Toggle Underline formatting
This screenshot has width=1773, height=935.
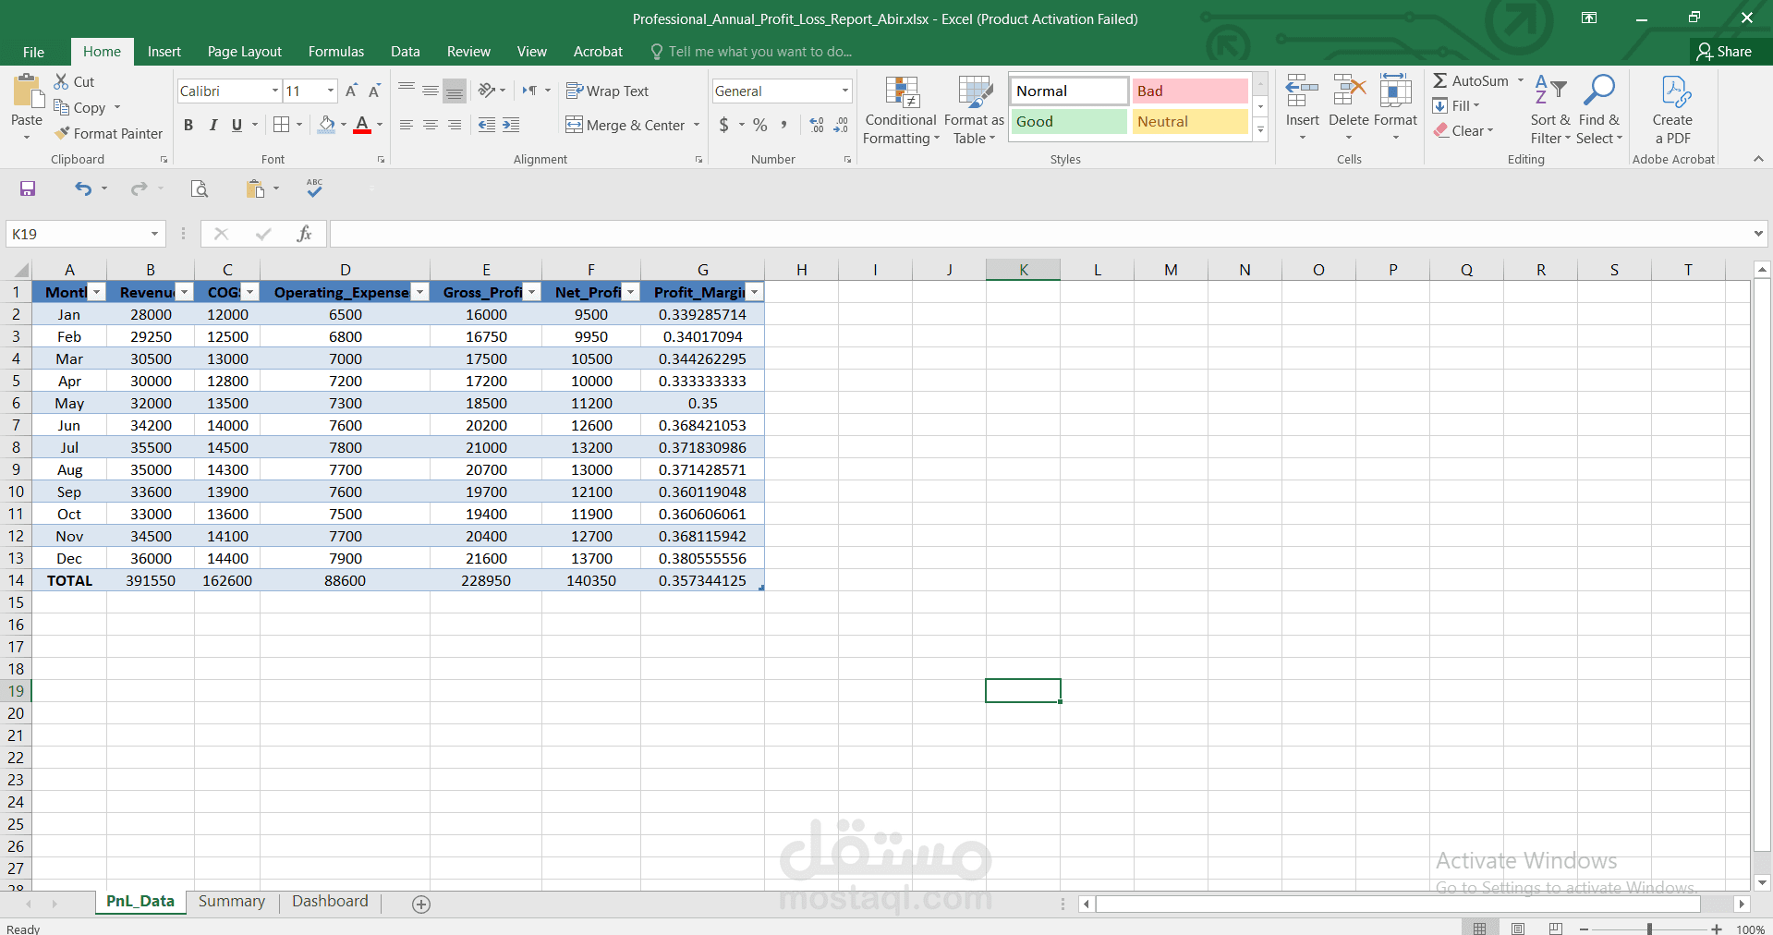(x=237, y=125)
